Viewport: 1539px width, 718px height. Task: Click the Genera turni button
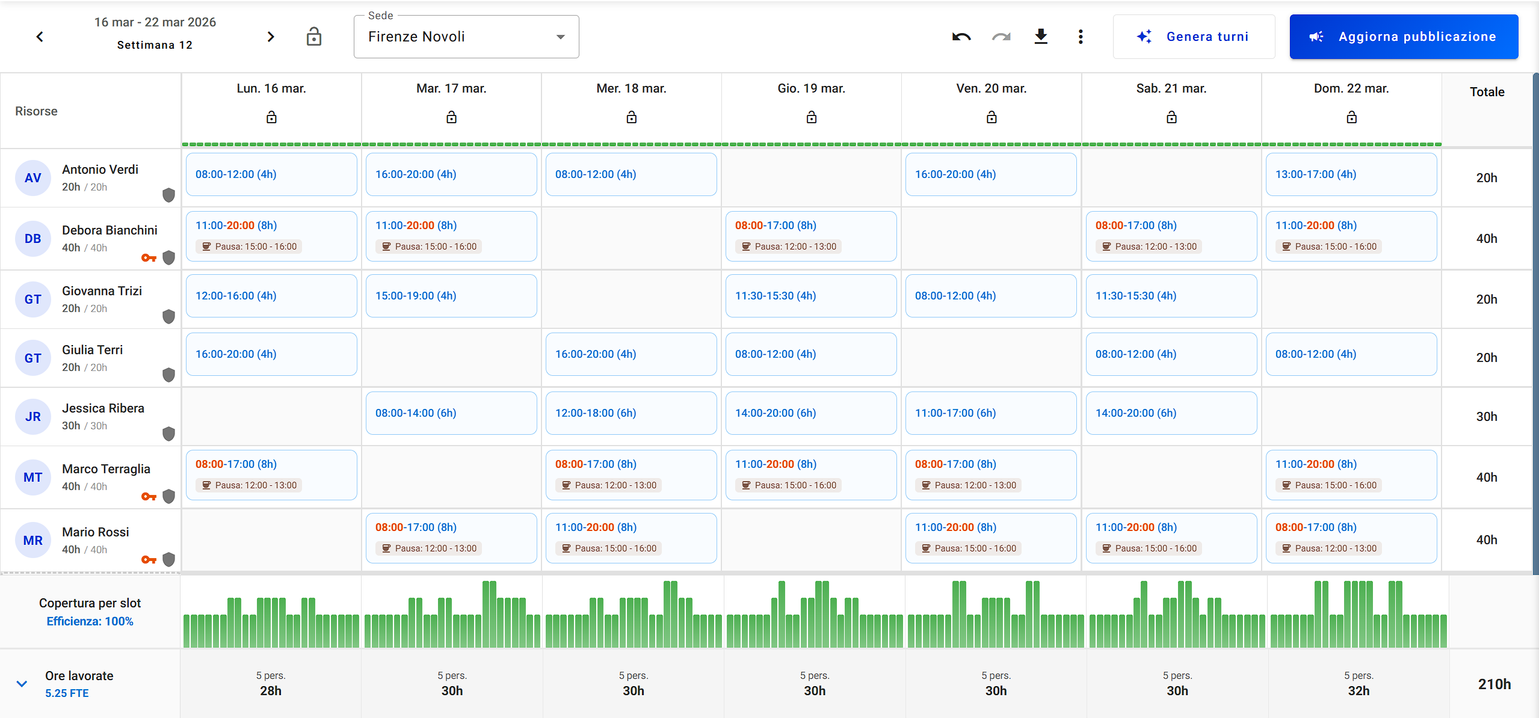point(1194,37)
